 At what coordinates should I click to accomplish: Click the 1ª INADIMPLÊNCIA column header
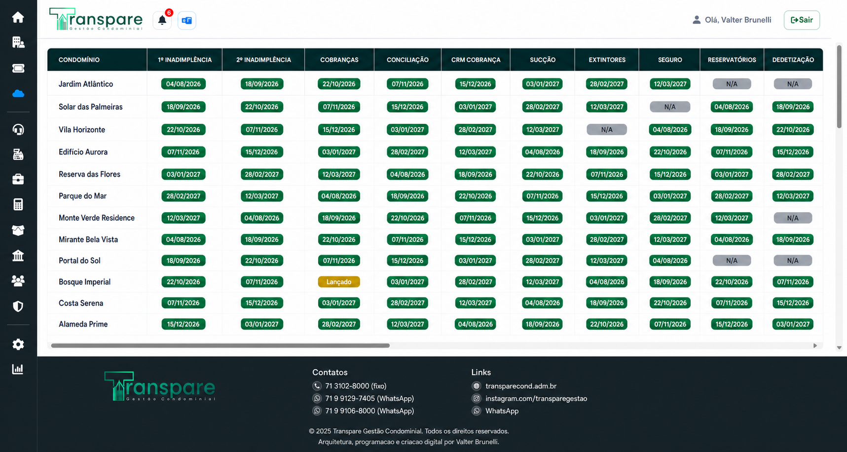[x=184, y=60]
